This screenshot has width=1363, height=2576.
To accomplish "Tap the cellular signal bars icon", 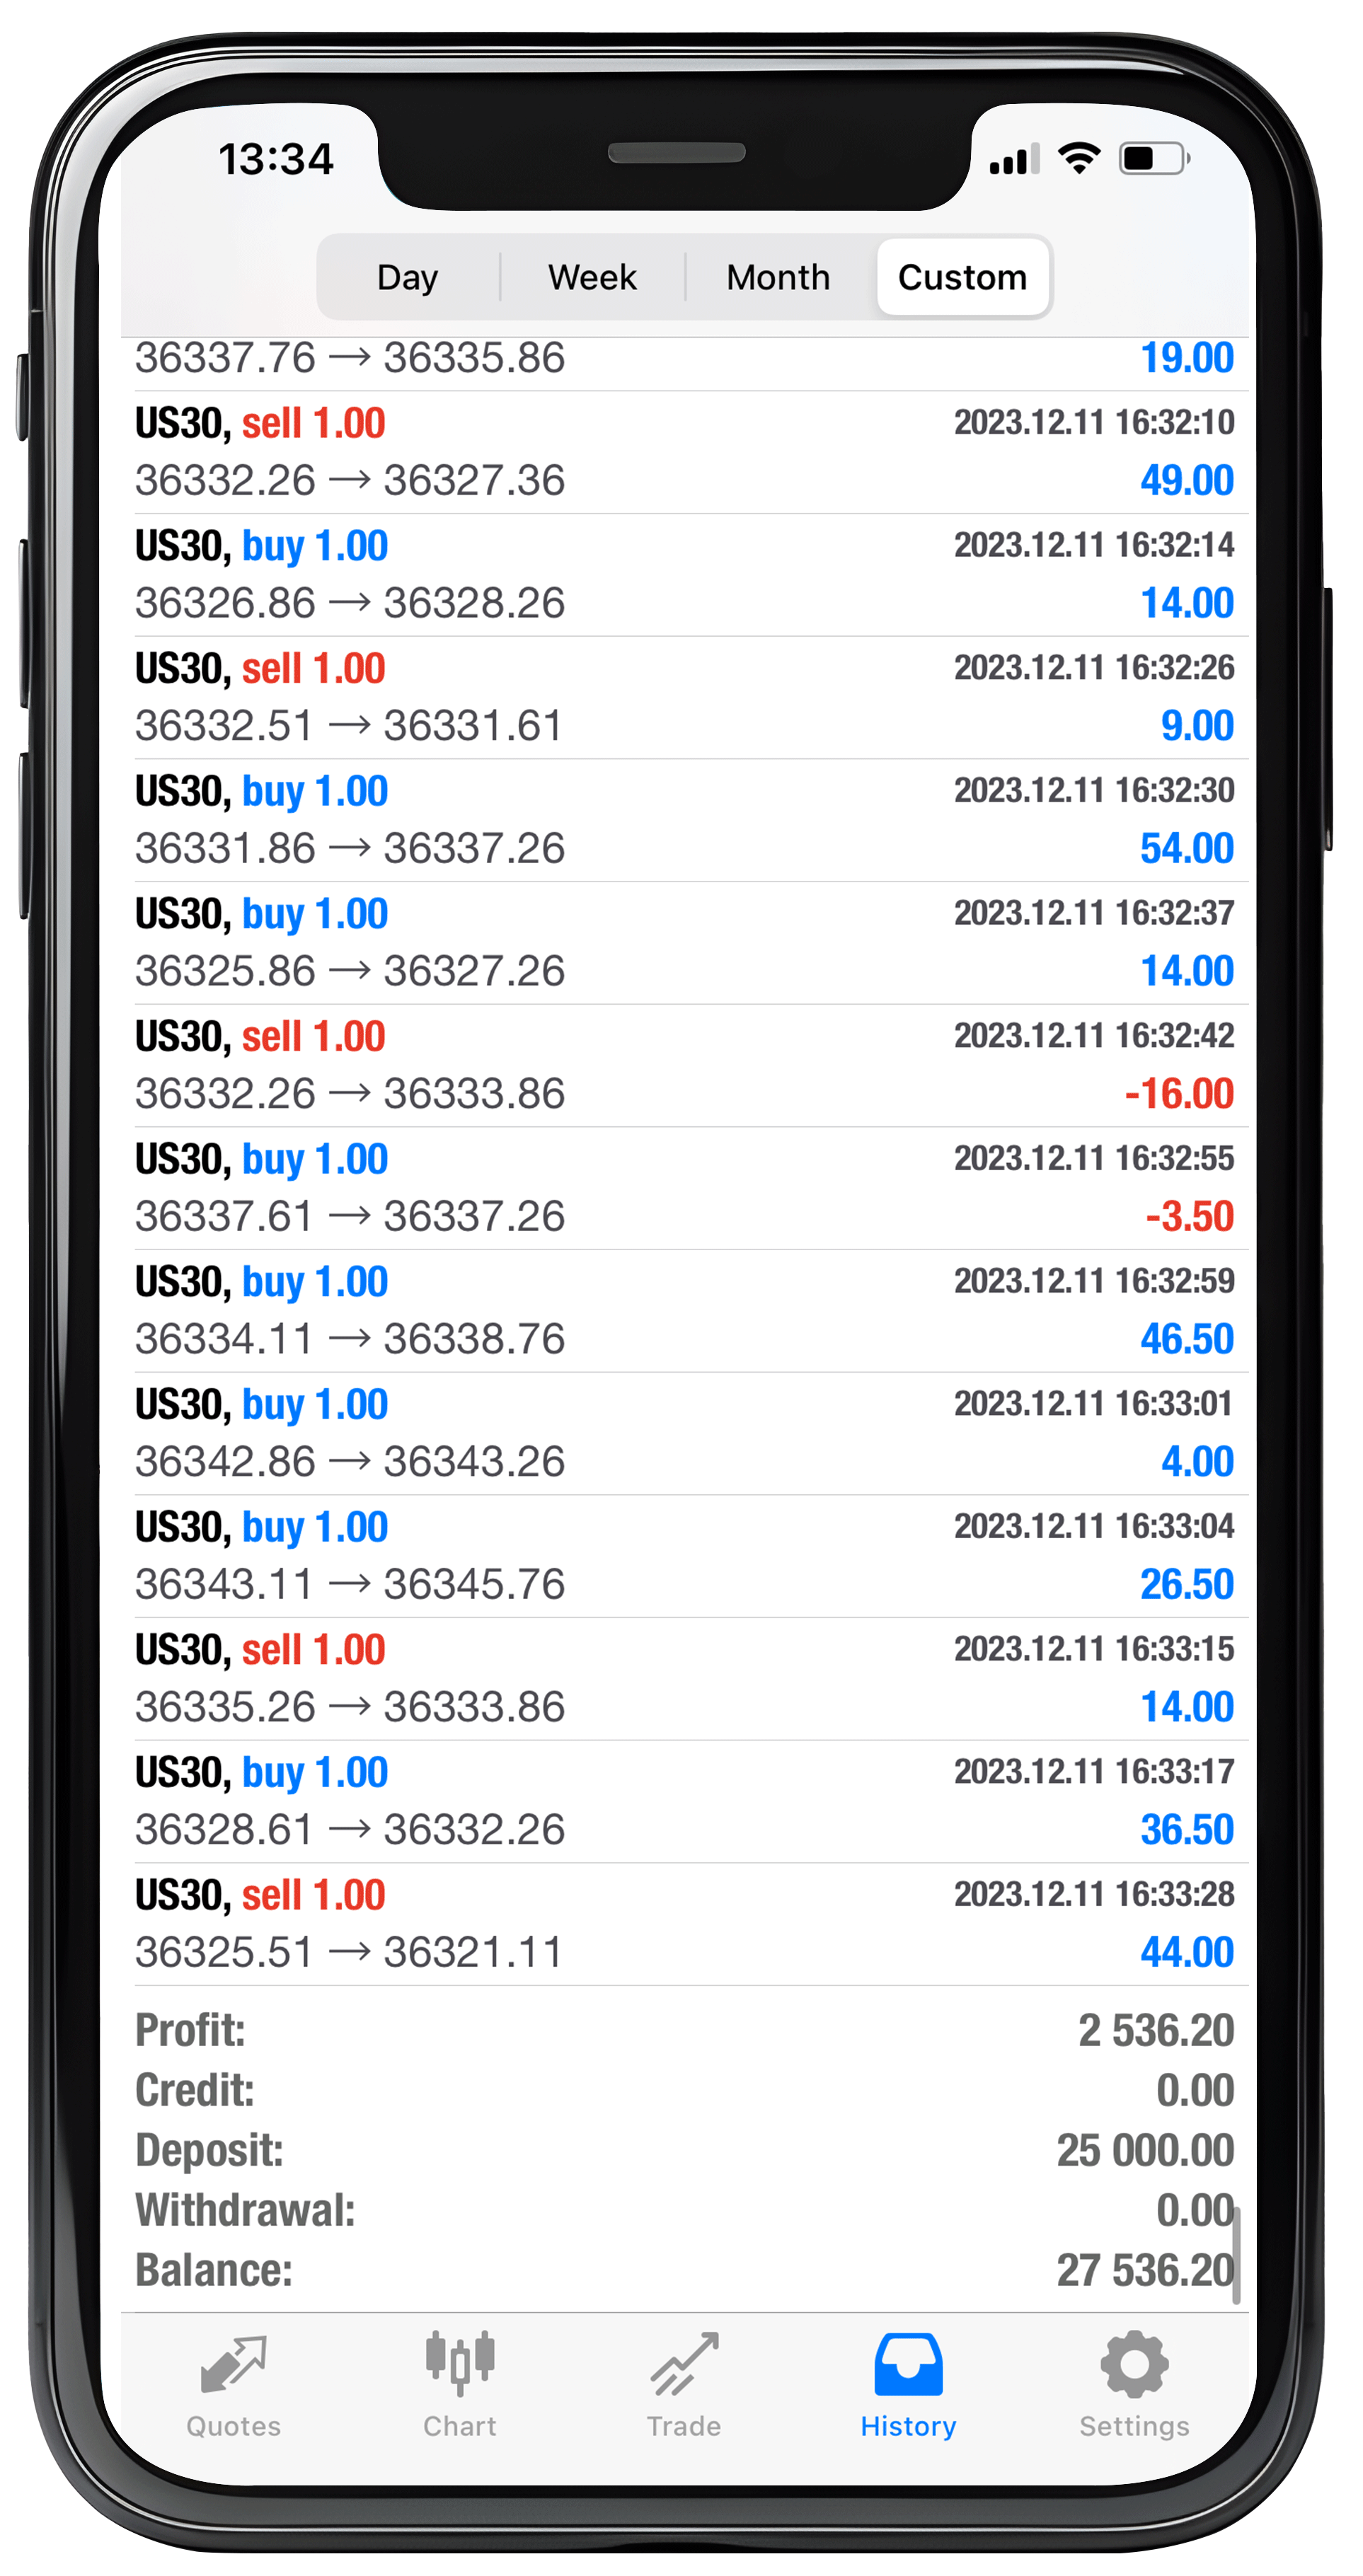I will [1014, 159].
